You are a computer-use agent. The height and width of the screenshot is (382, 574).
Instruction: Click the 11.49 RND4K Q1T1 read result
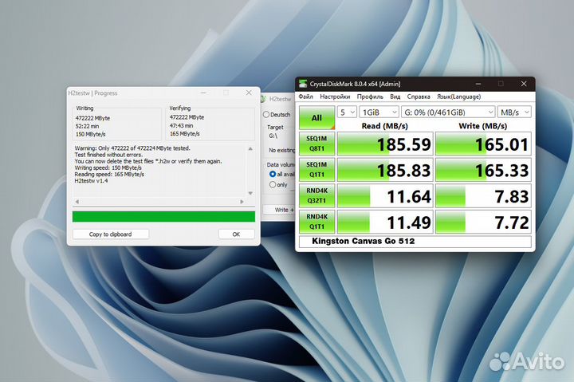coord(385,222)
